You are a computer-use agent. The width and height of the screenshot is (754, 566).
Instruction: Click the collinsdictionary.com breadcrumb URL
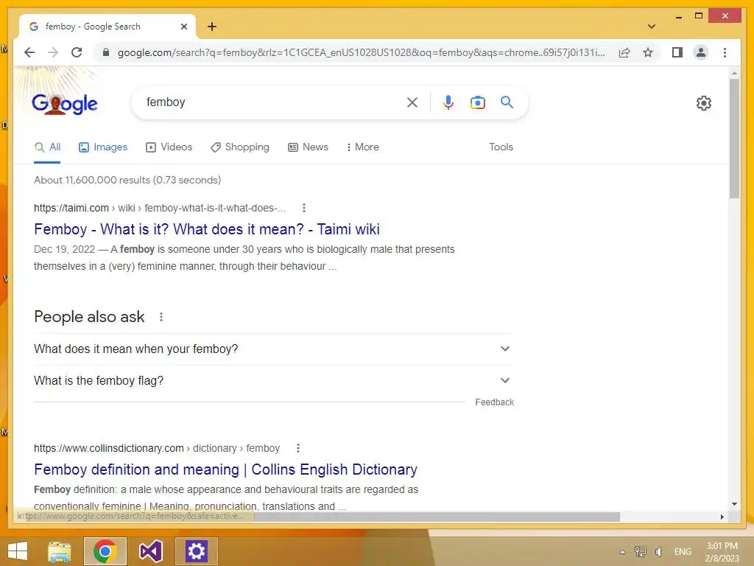pos(156,448)
